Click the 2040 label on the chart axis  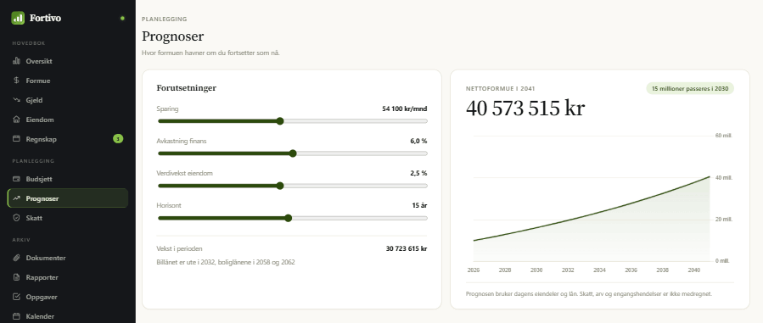point(694,270)
